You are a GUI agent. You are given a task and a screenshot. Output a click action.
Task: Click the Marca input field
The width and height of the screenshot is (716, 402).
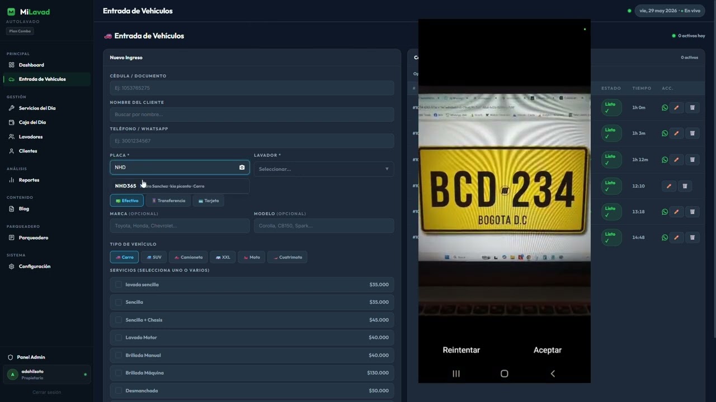(180, 226)
